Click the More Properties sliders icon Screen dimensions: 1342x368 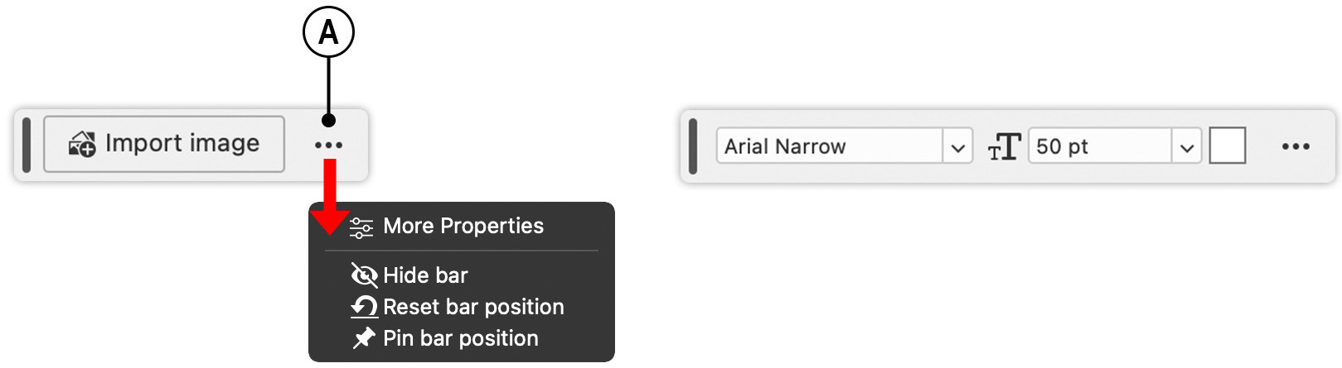tap(361, 227)
